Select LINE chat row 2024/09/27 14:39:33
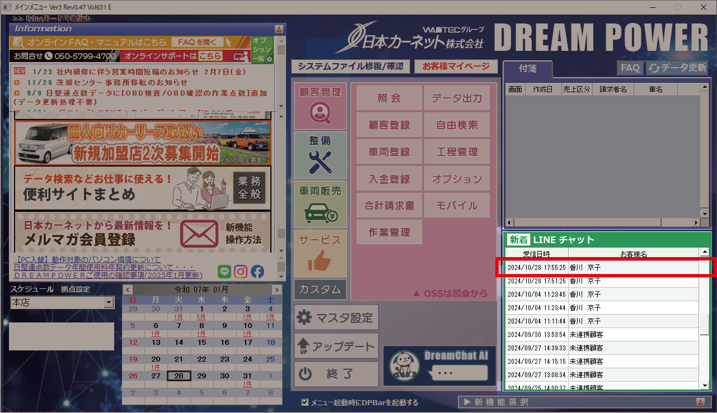 [x=602, y=348]
